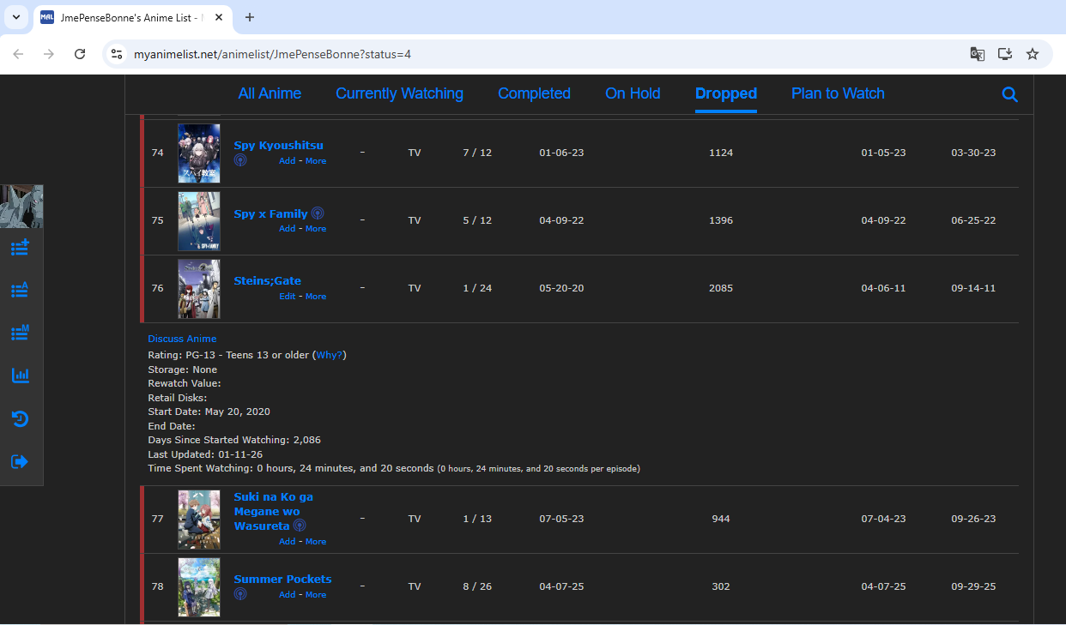Click the search magnifier icon in list header
The width and height of the screenshot is (1066, 625).
[1009, 94]
